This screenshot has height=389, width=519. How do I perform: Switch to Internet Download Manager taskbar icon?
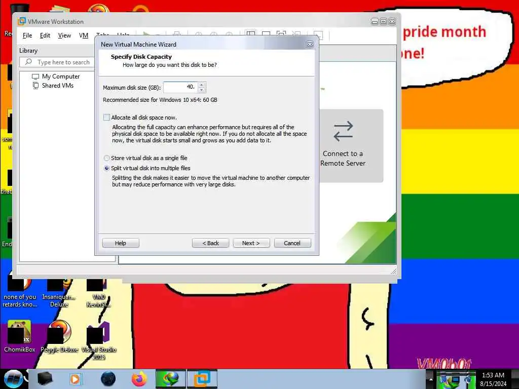(x=170, y=379)
